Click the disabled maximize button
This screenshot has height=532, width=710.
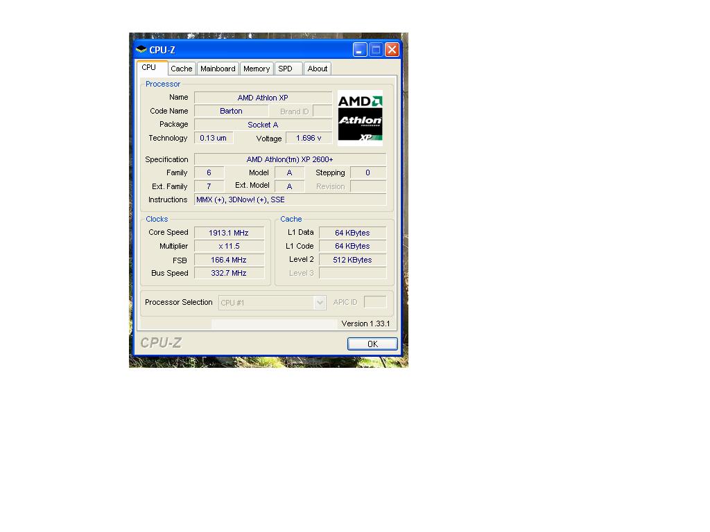376,49
